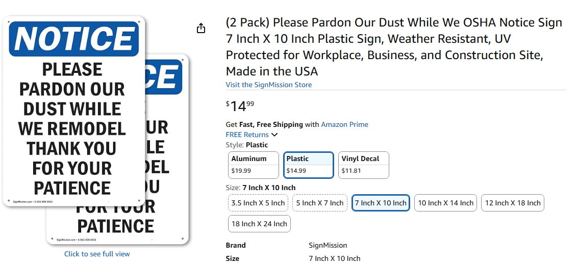The width and height of the screenshot is (578, 265).
Task: Select the Plastic style option
Action: pyautogui.click(x=309, y=165)
